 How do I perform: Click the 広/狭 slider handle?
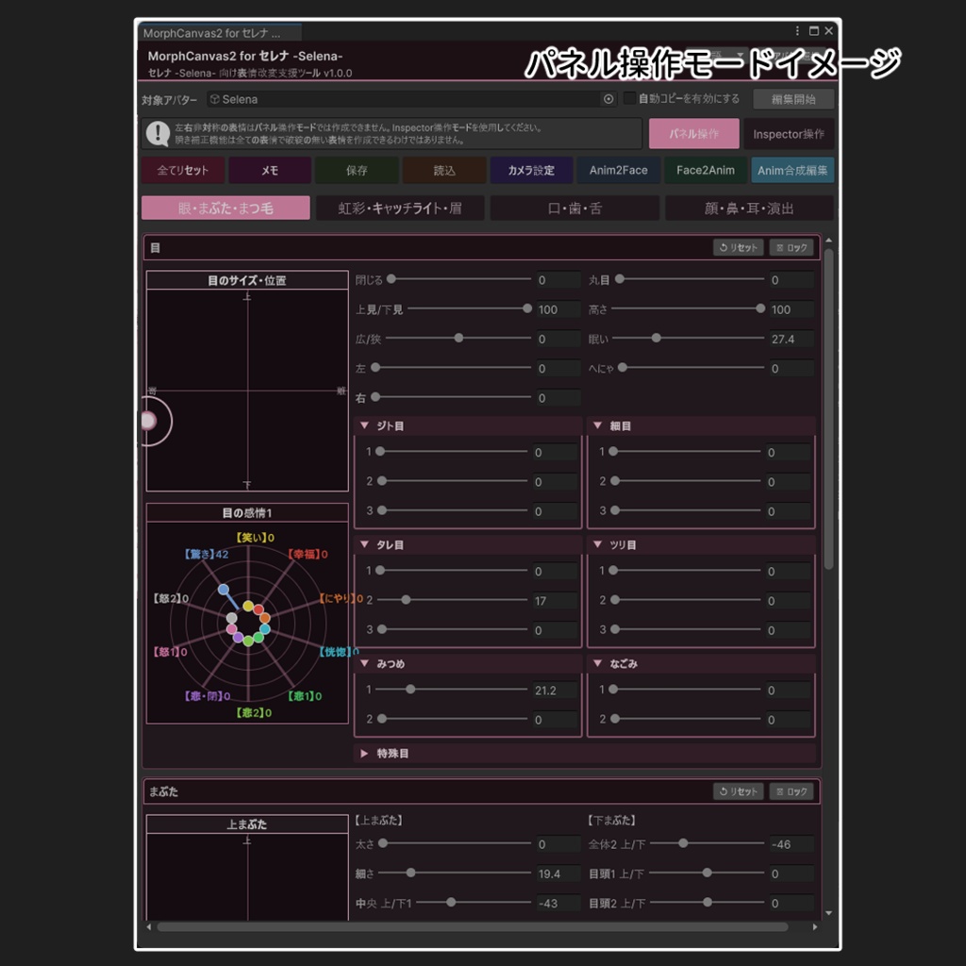coord(458,338)
